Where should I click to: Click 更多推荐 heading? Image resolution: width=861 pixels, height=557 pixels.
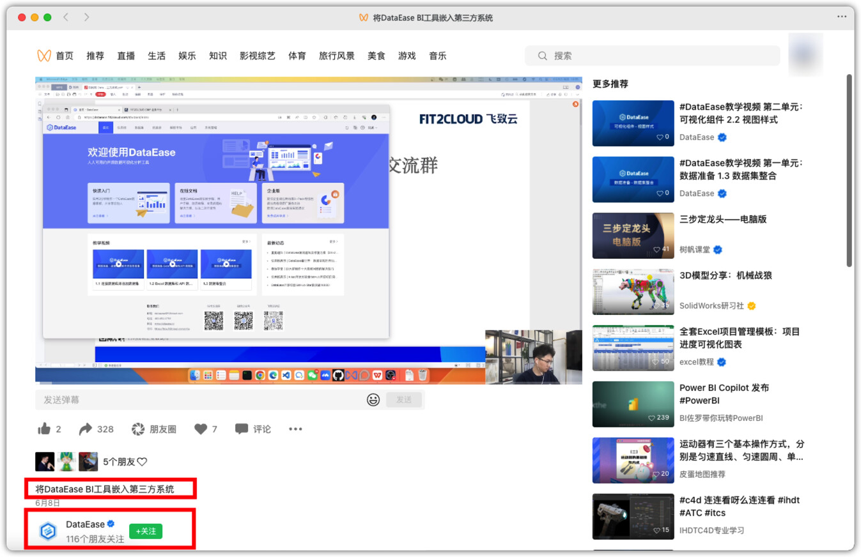point(610,84)
